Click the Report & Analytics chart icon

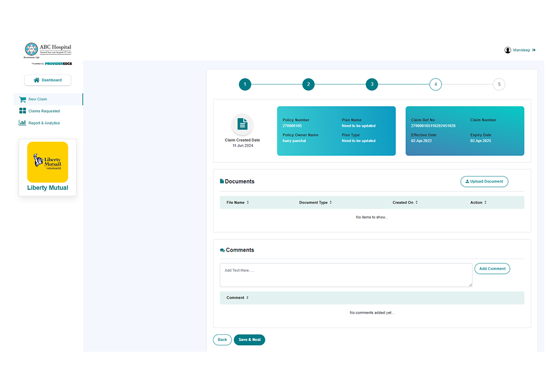point(23,123)
